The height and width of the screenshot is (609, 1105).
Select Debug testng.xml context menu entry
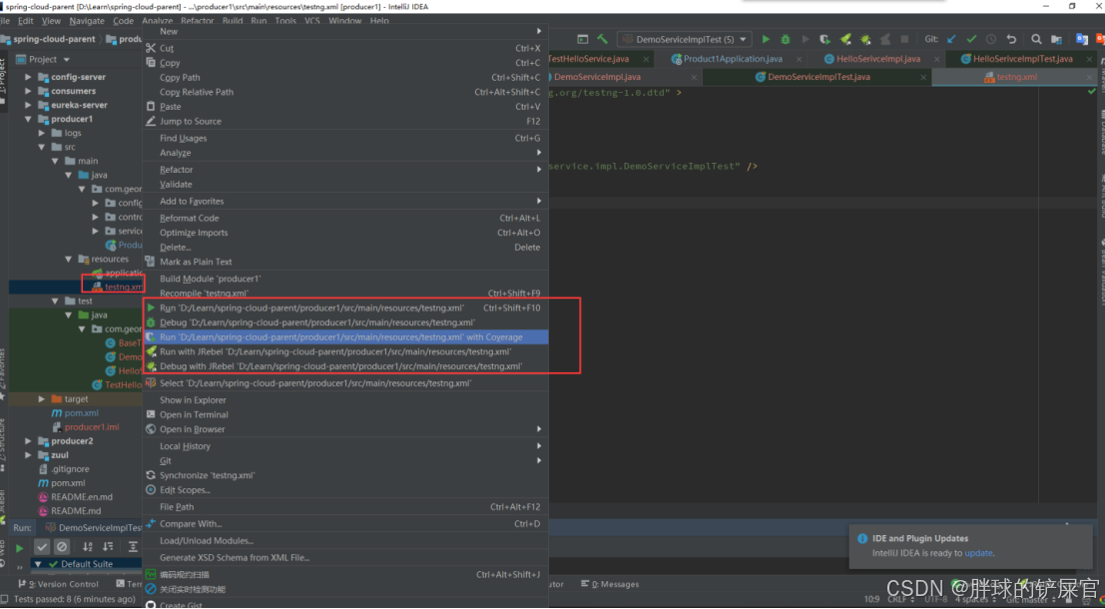[345, 322]
